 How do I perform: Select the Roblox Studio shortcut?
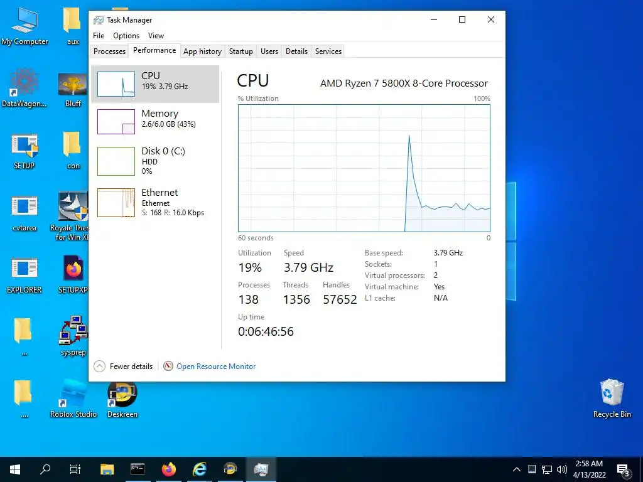[x=73, y=399]
